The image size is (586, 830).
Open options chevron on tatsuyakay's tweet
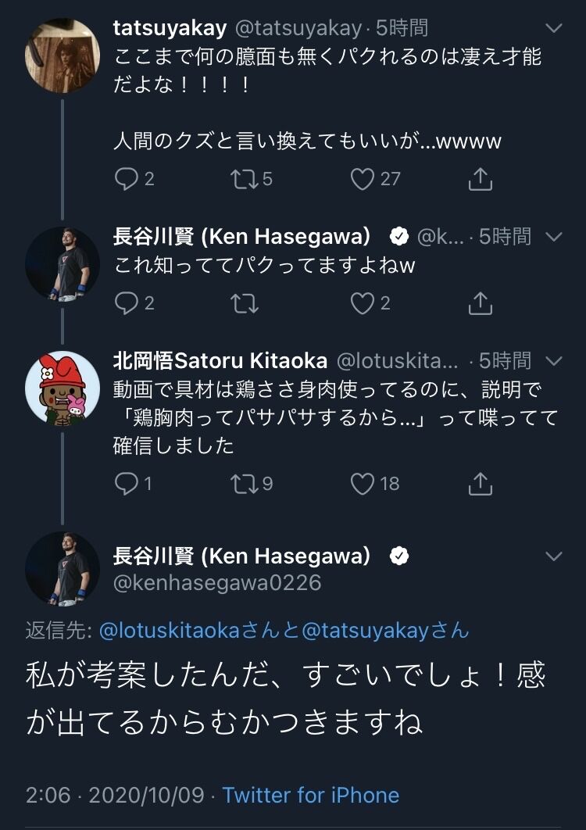click(x=554, y=28)
